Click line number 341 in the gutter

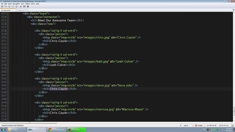click(x=4, y=75)
